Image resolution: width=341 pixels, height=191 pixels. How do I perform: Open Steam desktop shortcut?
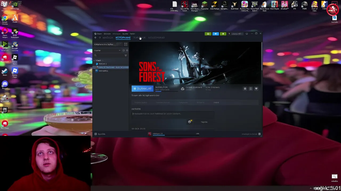(x=5, y=72)
